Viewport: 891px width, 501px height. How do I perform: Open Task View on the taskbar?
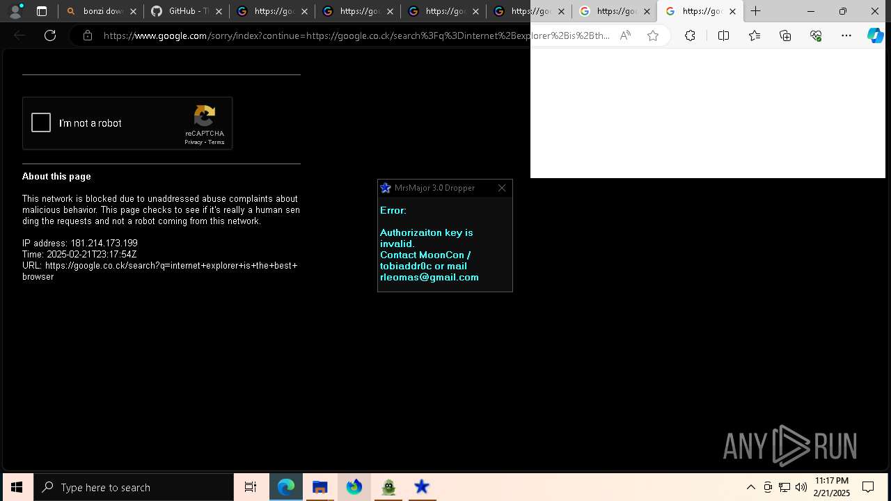click(251, 487)
